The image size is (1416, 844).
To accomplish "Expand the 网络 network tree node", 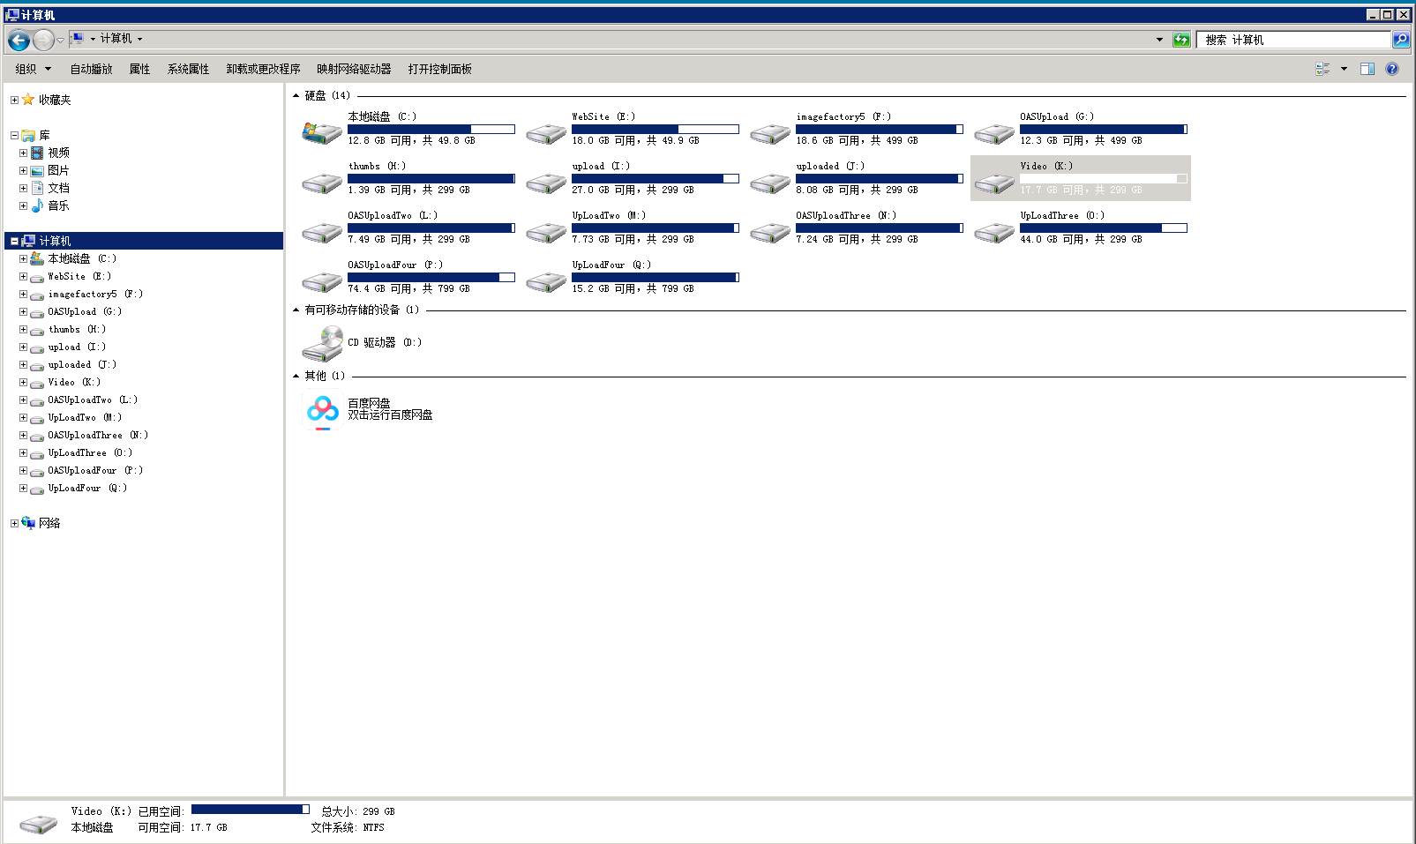I will (14, 523).
